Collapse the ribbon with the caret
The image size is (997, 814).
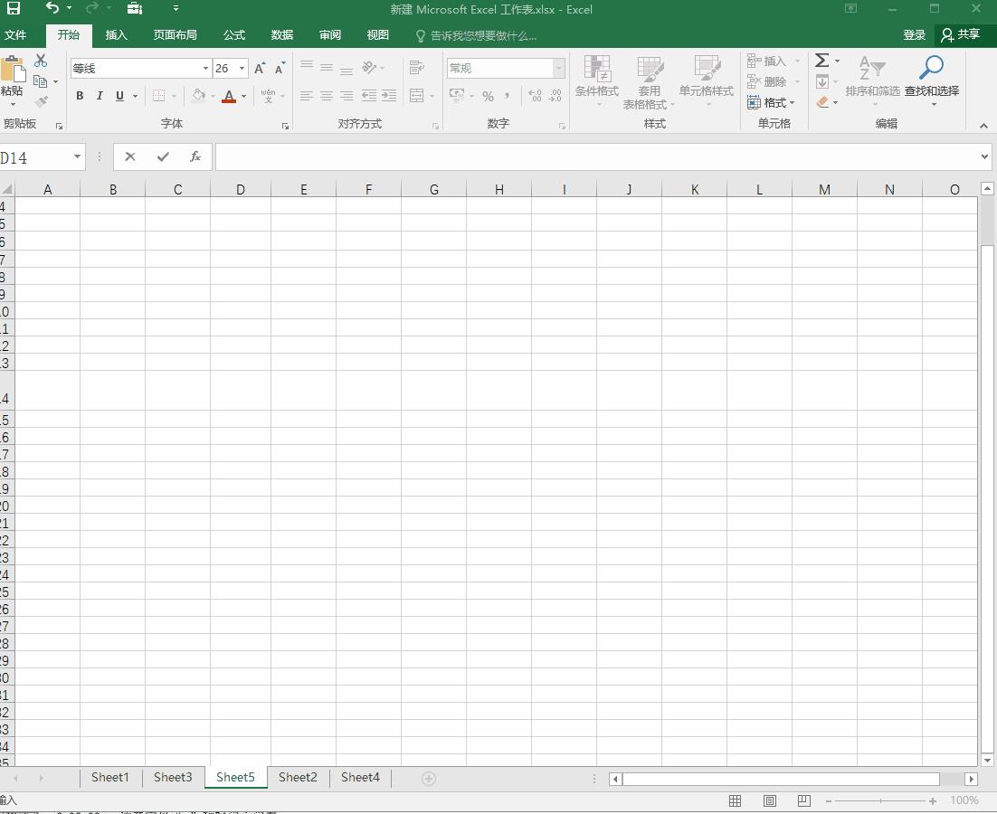pyautogui.click(x=983, y=125)
